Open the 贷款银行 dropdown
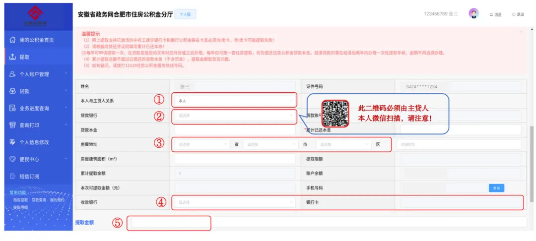Screen dimensions: 536x241 (x=234, y=116)
